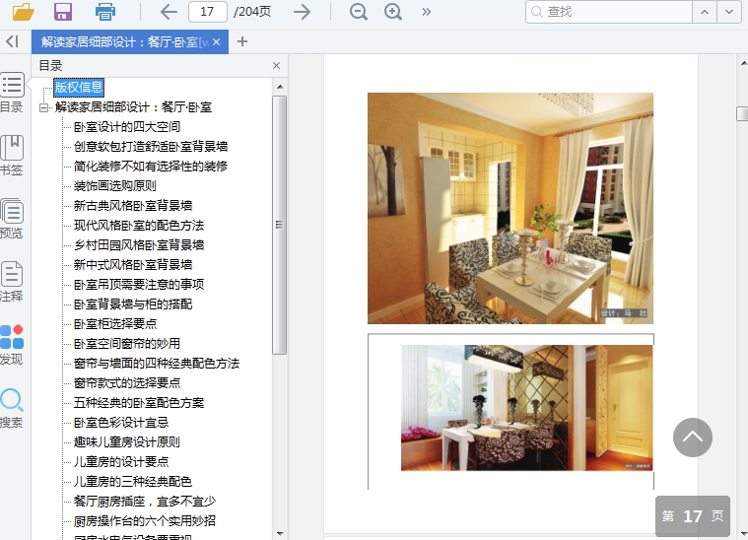The image size is (748, 540).
Task: Open the 预览 thumbnails panel
Action: tap(12, 219)
